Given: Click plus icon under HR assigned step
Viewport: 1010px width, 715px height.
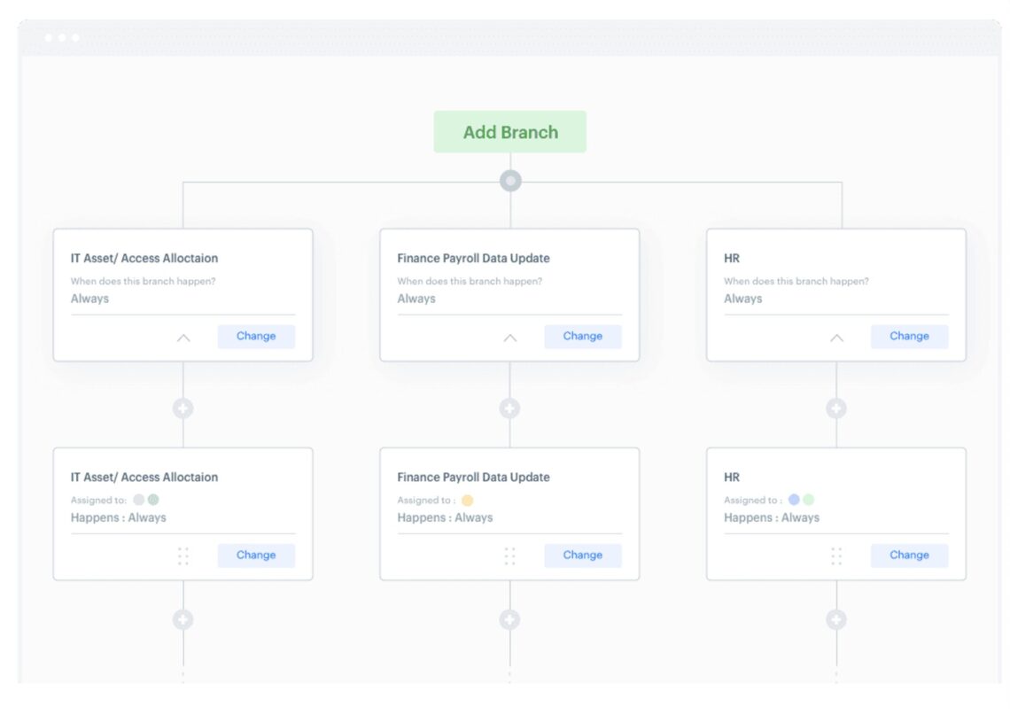Looking at the screenshot, I should click(836, 619).
